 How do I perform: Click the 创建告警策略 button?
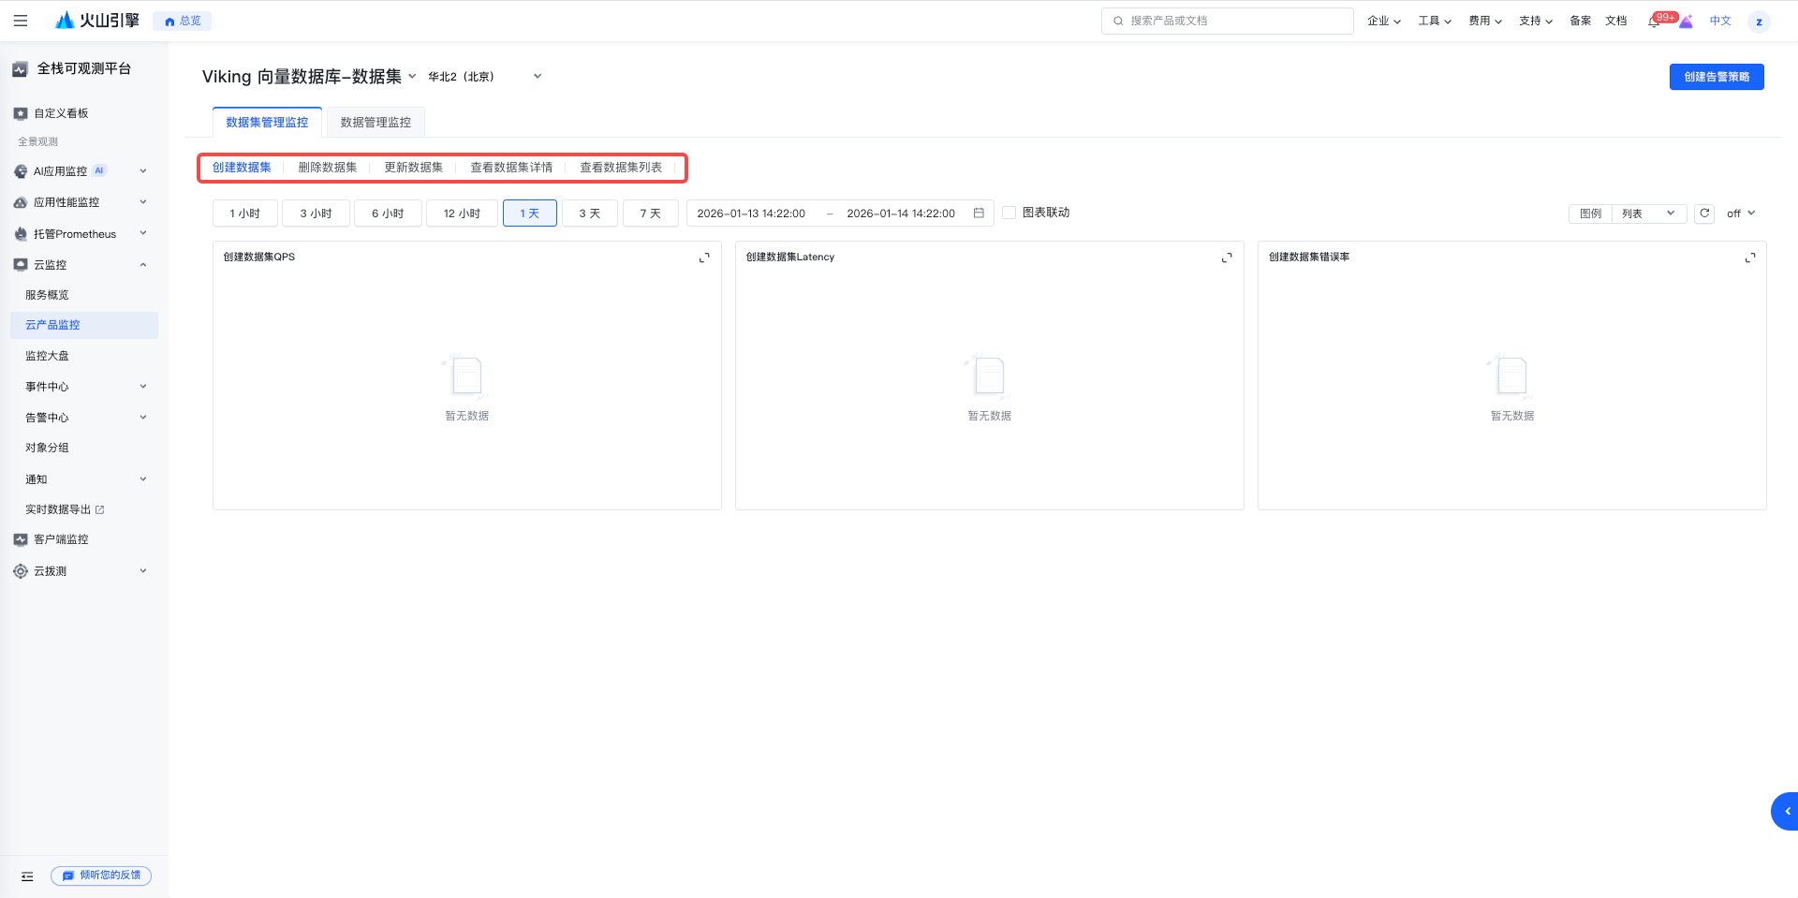click(1716, 77)
